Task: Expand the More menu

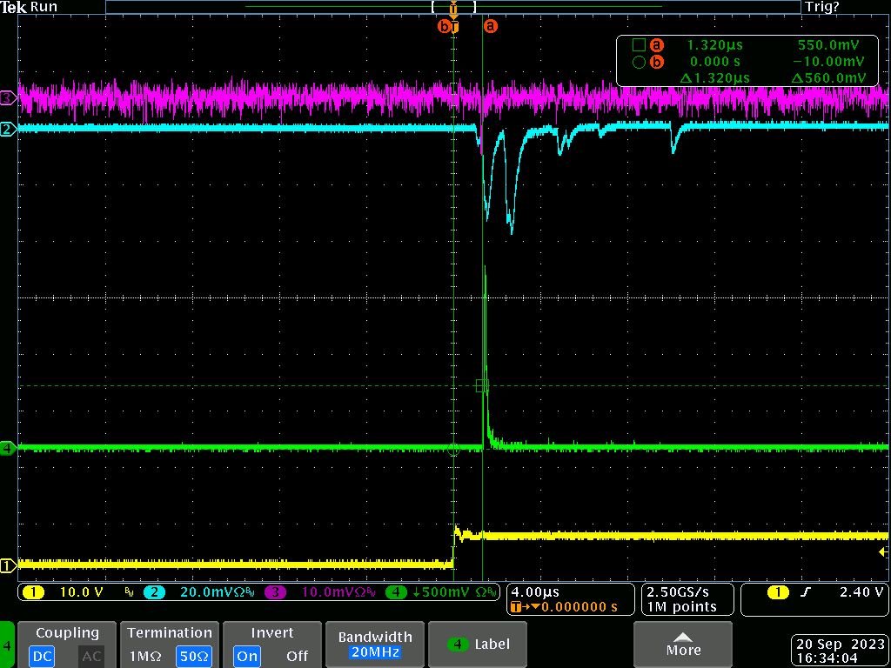Action: [683, 644]
